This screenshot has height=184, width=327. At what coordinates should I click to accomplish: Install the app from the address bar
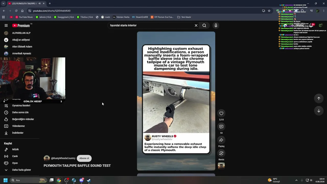click(x=263, y=11)
